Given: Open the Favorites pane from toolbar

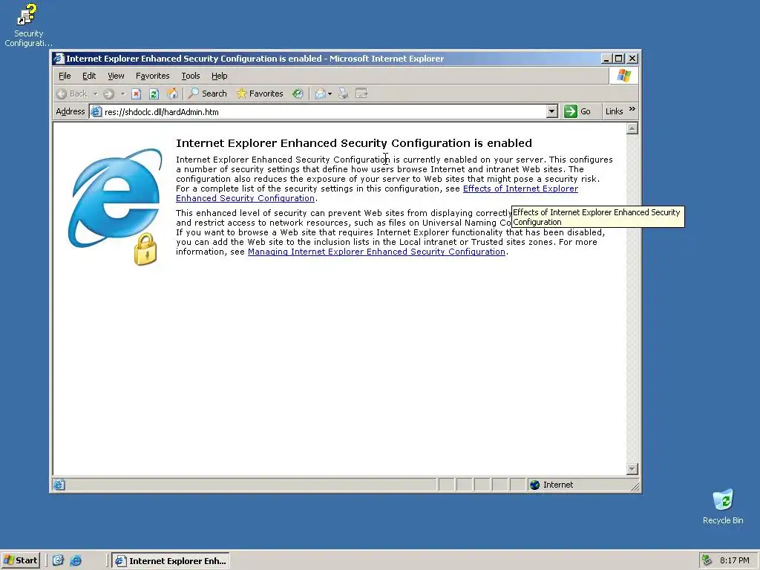Looking at the screenshot, I should click(260, 94).
